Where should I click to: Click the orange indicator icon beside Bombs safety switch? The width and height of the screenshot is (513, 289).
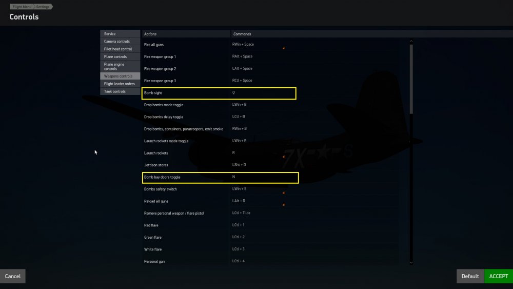coord(284,193)
